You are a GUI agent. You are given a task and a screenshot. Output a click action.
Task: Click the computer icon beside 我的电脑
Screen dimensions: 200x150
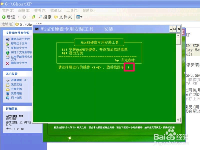tap(7, 93)
